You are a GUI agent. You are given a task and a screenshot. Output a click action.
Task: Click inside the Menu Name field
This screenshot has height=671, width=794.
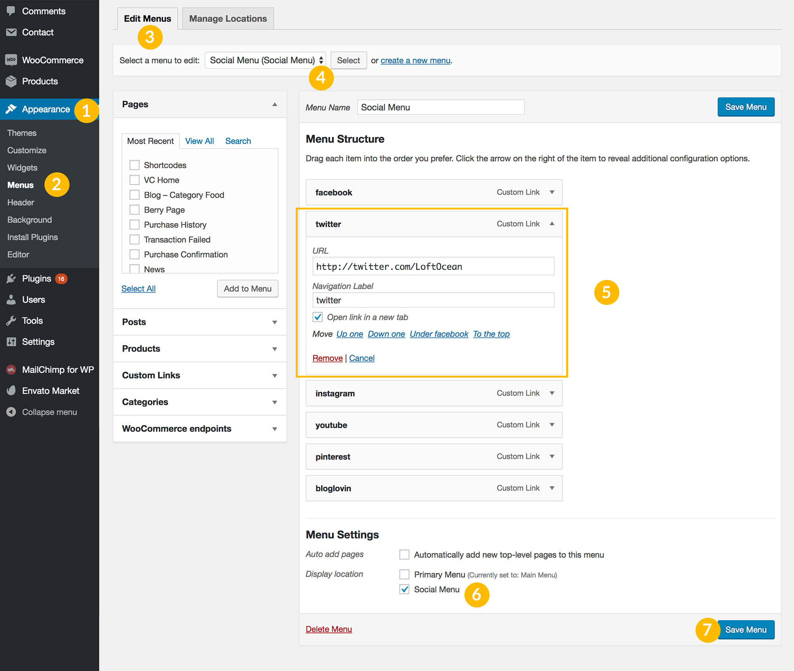pyautogui.click(x=440, y=107)
